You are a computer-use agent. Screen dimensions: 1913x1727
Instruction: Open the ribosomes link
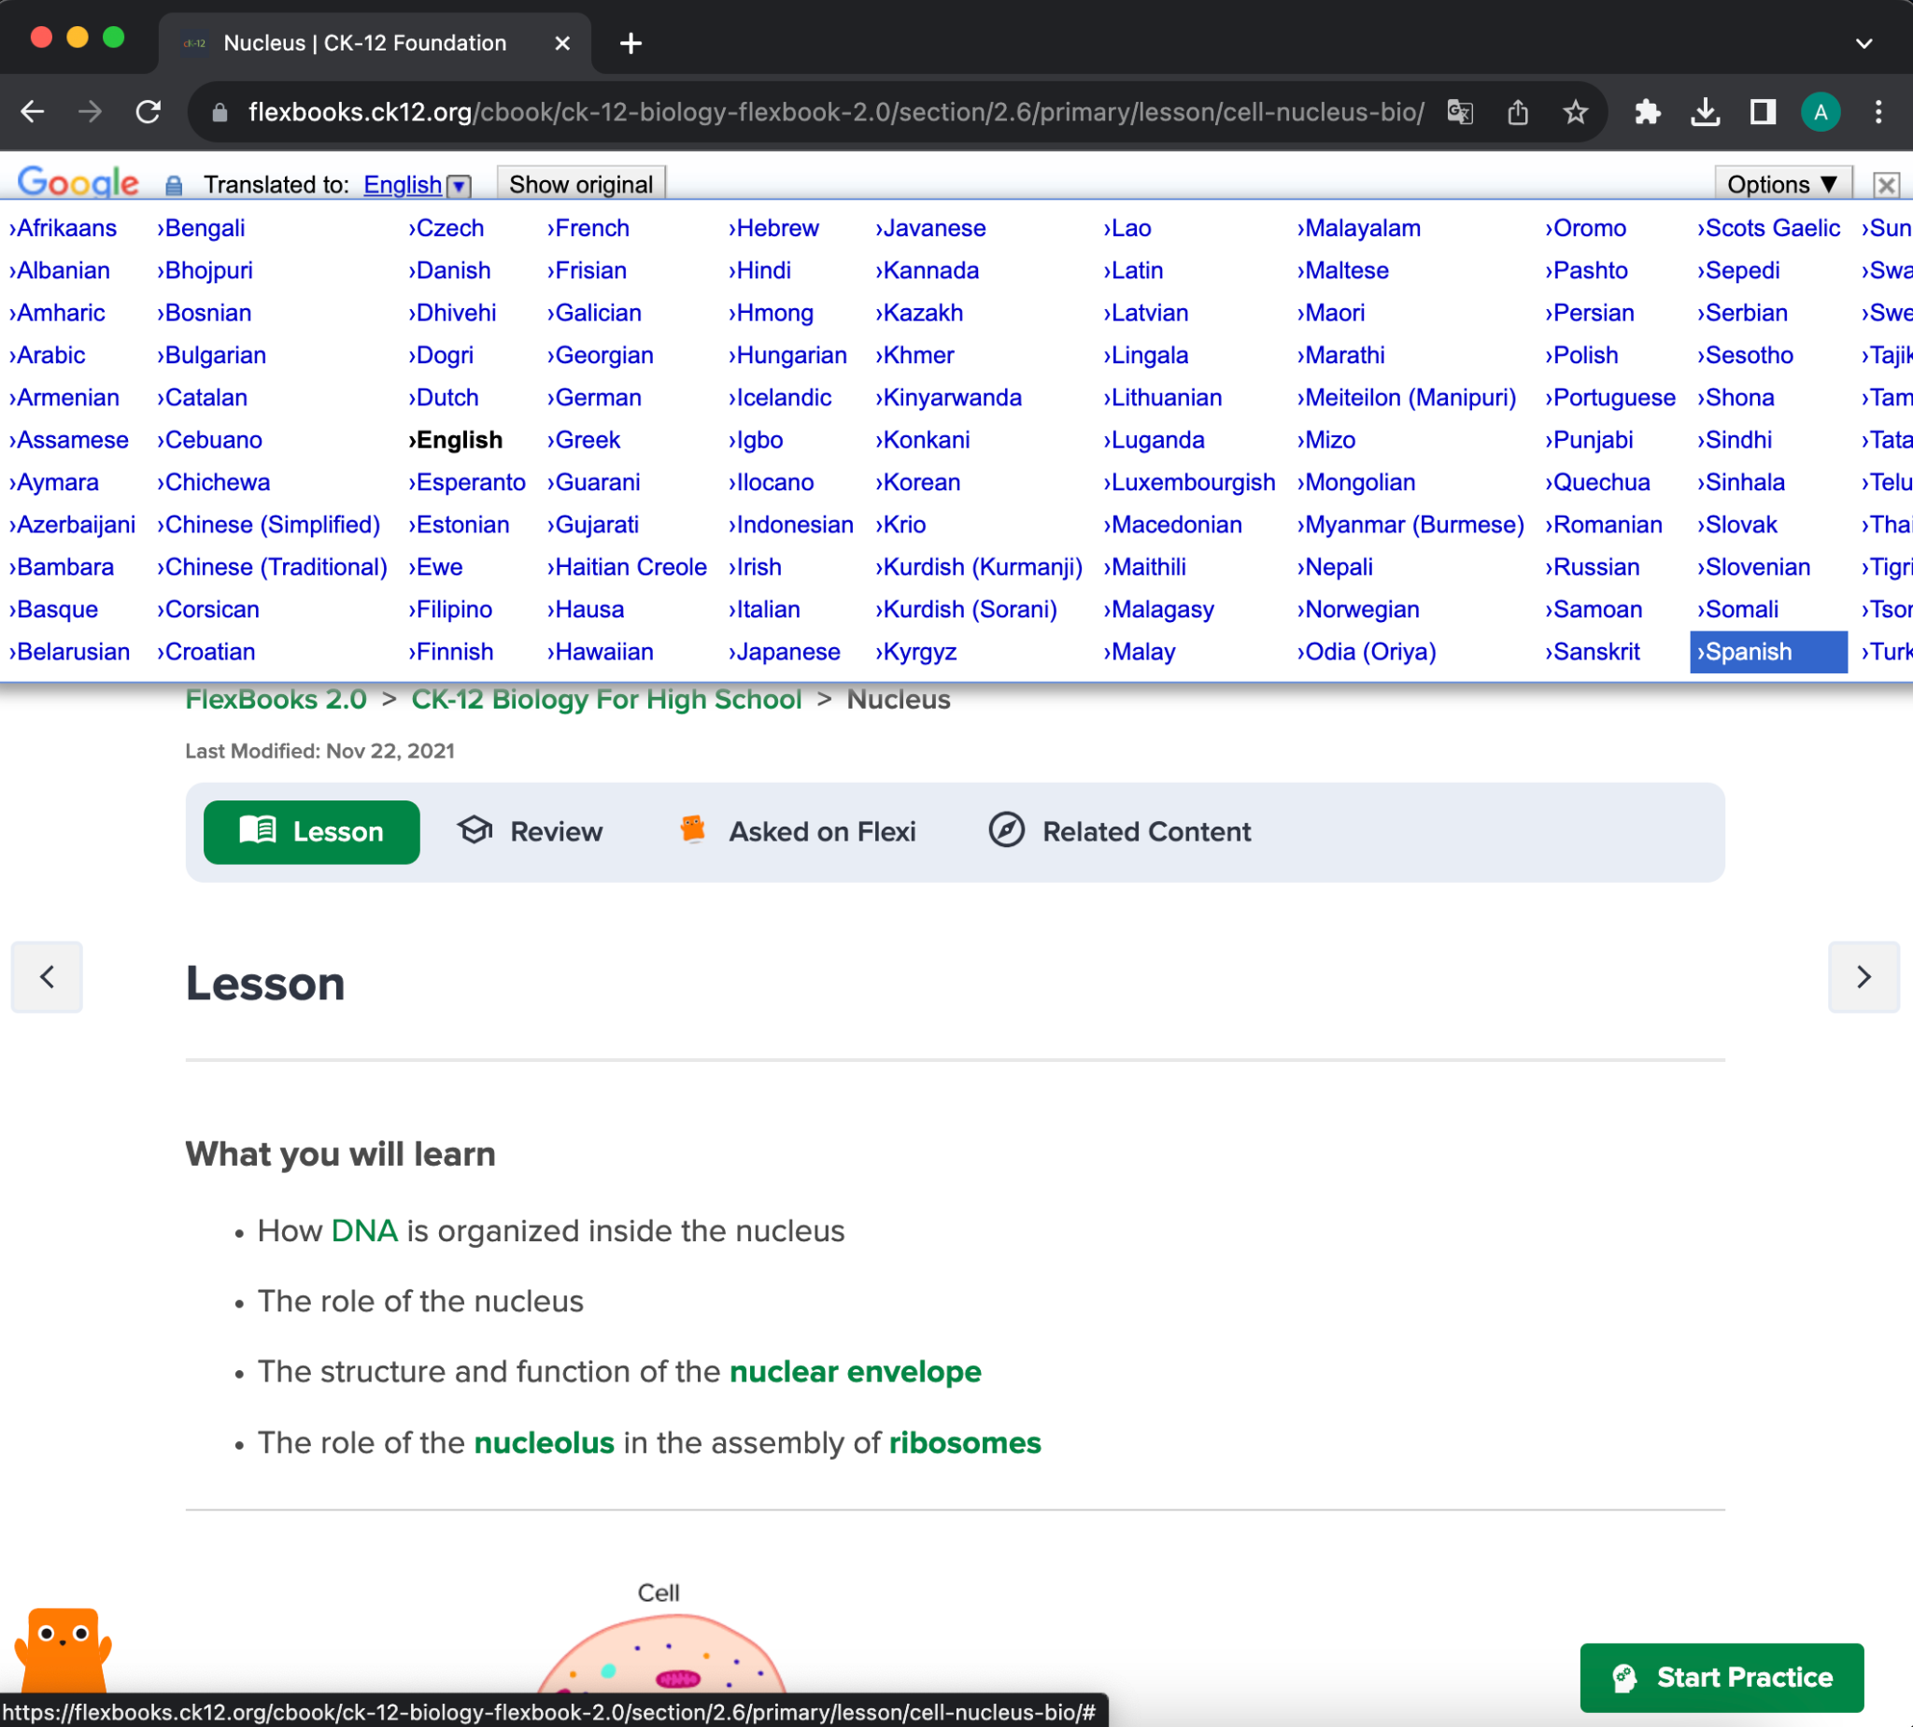coord(965,1443)
